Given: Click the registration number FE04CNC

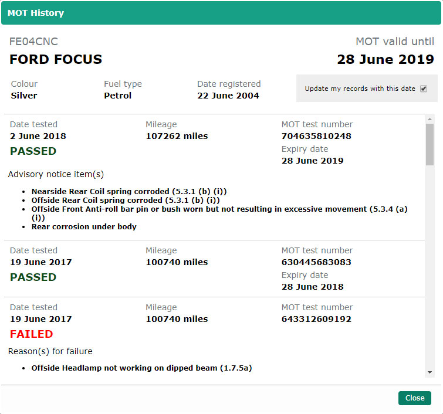Looking at the screenshot, I should point(33,42).
